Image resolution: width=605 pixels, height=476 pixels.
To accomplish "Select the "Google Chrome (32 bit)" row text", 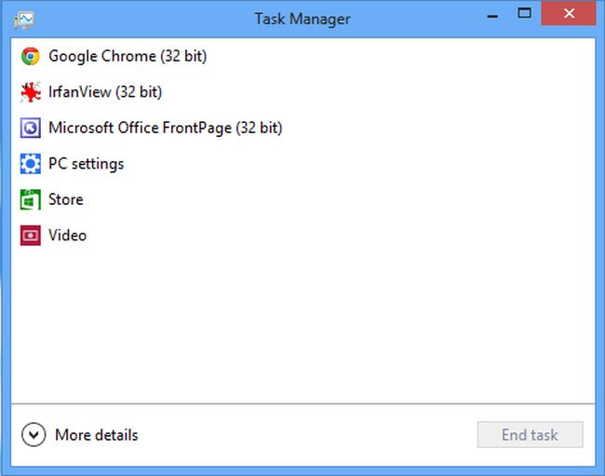I will point(128,57).
